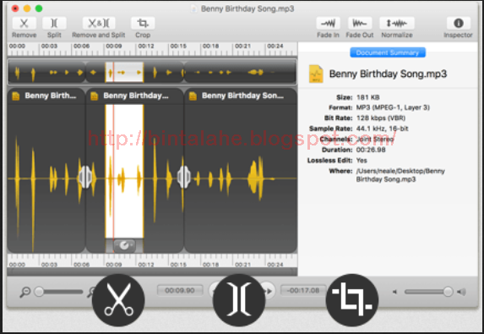The width and height of the screenshot is (484, 334).
Task: Click the green full-screen window button
Action: 39,8
